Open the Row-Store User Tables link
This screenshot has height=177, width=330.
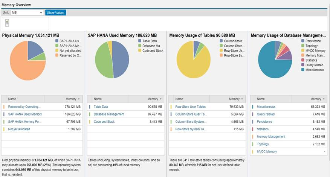click(191, 107)
